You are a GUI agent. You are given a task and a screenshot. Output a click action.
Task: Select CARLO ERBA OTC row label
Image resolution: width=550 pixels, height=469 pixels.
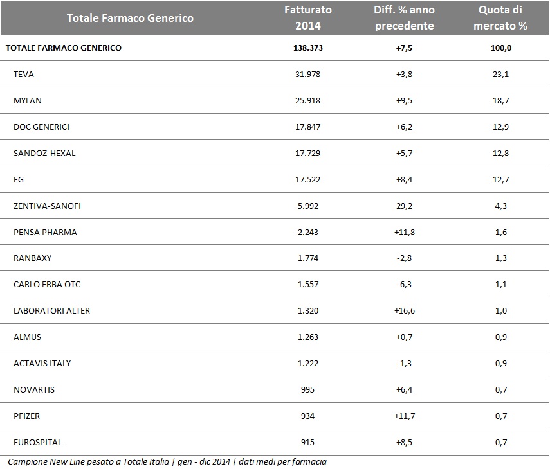coord(47,285)
